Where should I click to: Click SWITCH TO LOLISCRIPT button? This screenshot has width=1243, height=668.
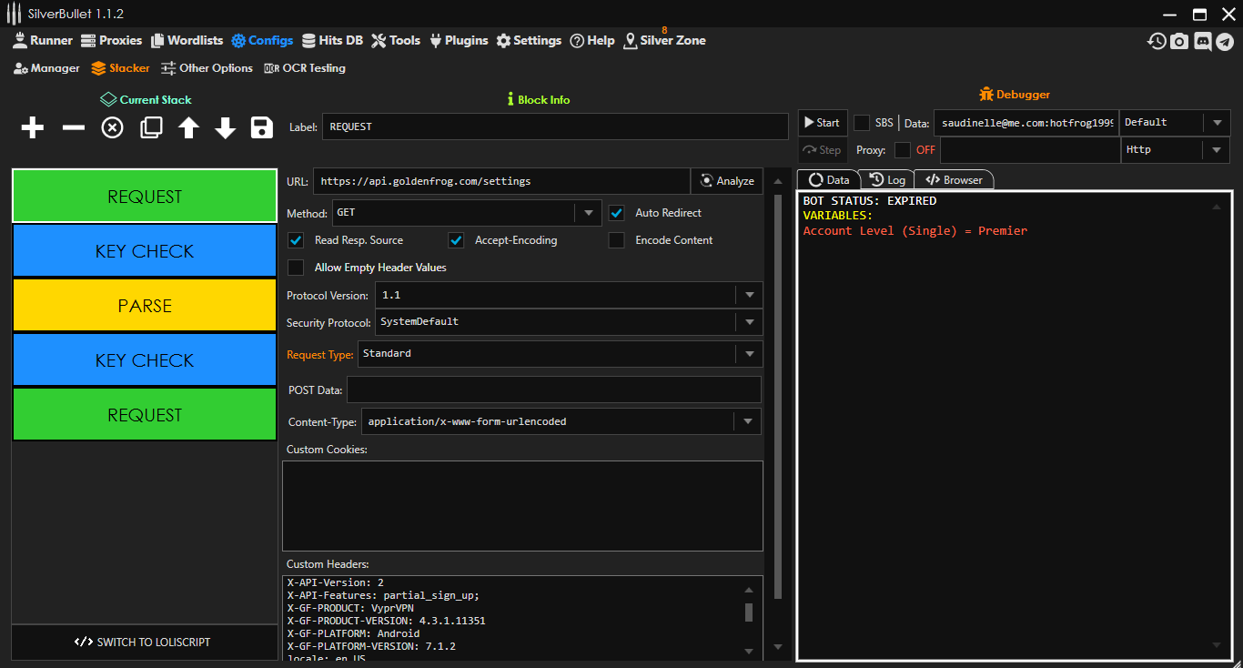(145, 643)
